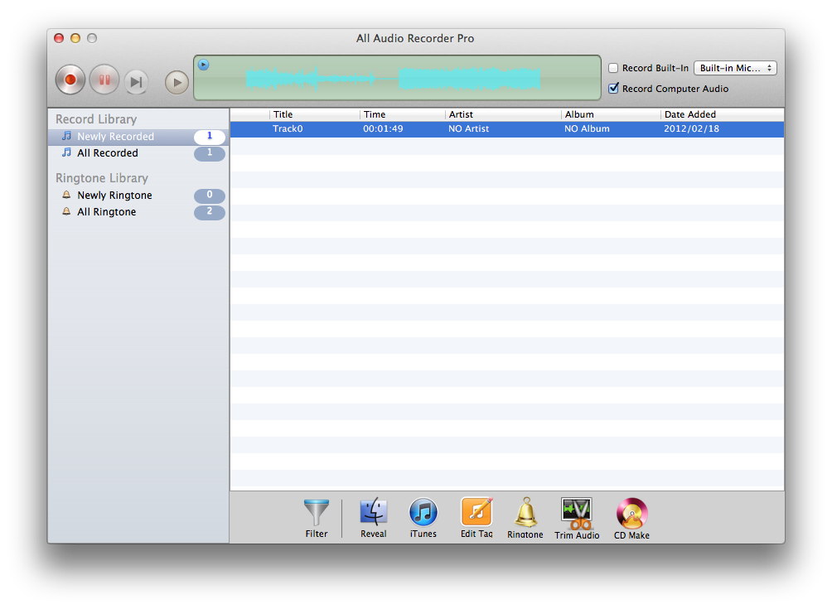Open the Filter funnel tool
832x609 pixels.
point(317,519)
